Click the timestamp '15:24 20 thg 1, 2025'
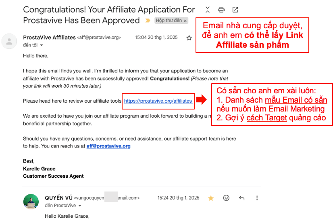Image resolution: width=335 pixels, height=221 pixels. click(179, 198)
